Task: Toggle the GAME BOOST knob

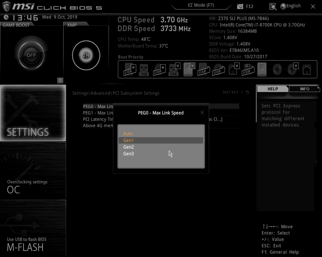Action: click(31, 55)
